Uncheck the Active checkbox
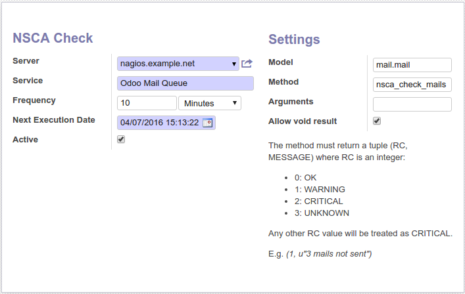The width and height of the screenshot is (465, 294). pyautogui.click(x=121, y=139)
